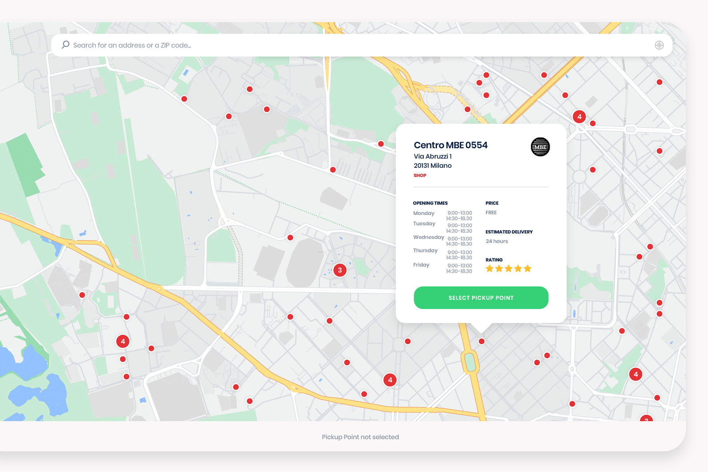Screen dimensions: 708x472
Task: Click the last star in the rating
Action: (x=528, y=268)
